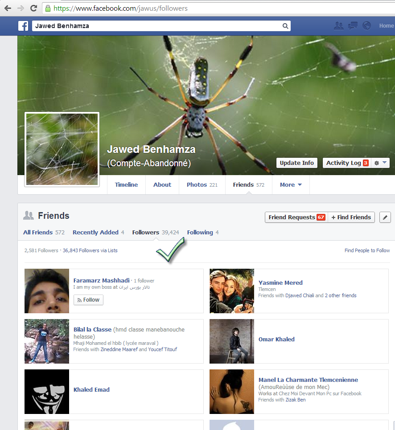Click the search magnifier icon
Image resolution: width=395 pixels, height=430 pixels.
(x=285, y=26)
